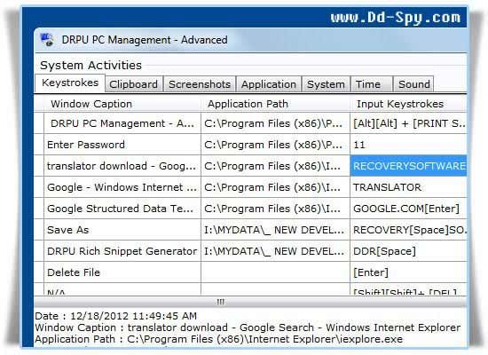
Task: Click the DRPU PC Management app icon
Action: tap(47, 40)
